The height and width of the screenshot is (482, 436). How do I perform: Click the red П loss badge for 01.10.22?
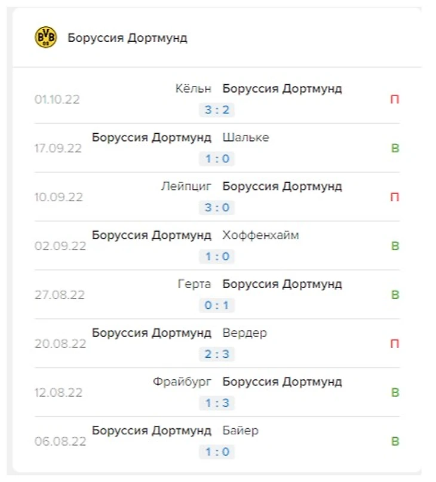point(395,99)
